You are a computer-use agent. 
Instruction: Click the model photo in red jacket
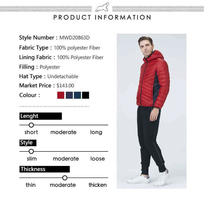coord(151,111)
